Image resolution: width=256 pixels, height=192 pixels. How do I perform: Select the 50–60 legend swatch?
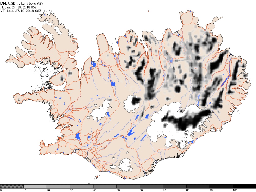point(128,186)
